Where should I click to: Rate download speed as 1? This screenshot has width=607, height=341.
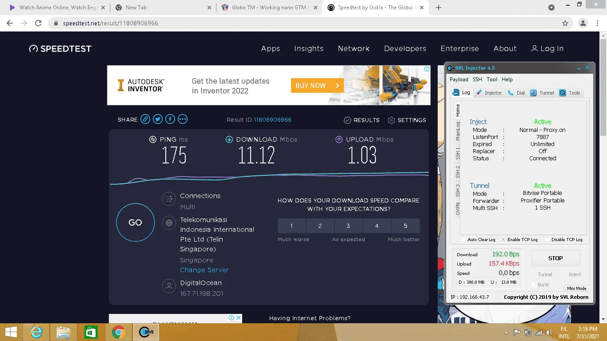click(x=292, y=226)
